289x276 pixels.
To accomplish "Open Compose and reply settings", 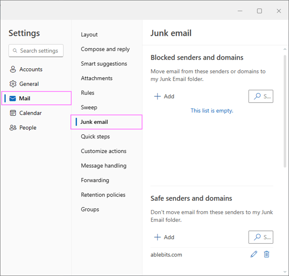I will click(105, 49).
